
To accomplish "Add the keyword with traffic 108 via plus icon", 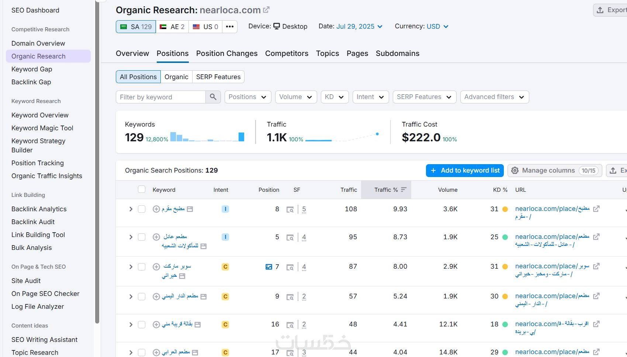I will (156, 209).
